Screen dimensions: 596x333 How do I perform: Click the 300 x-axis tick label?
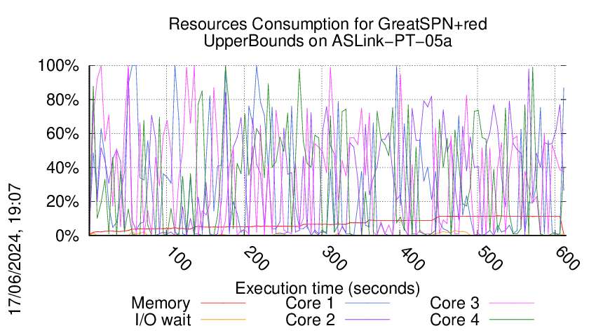coord(334,259)
